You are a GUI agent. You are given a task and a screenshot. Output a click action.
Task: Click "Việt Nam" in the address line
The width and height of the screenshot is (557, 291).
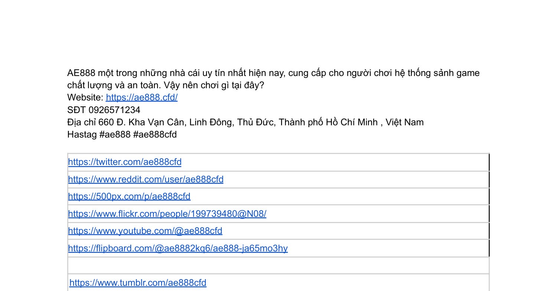404,122
